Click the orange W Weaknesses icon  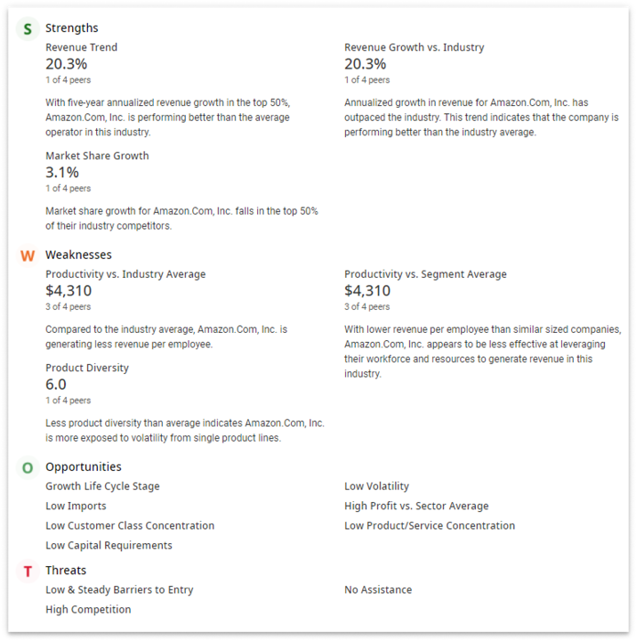(28, 256)
